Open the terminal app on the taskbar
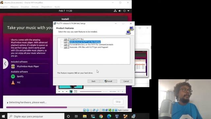Screen dimensions: 211x119 click(93, 116)
